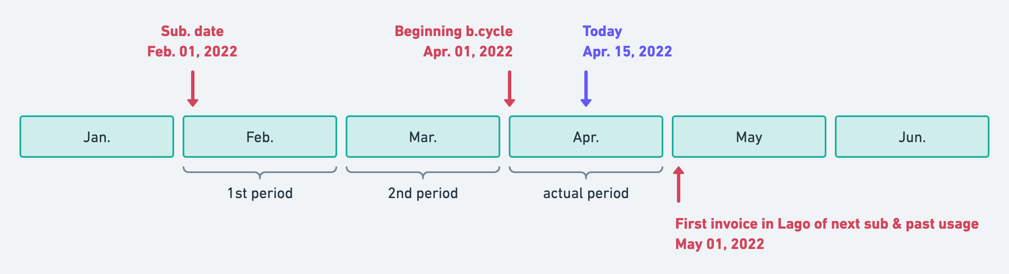Click the brace above actual period
The width and height of the screenshot is (1009, 274).
tap(586, 173)
